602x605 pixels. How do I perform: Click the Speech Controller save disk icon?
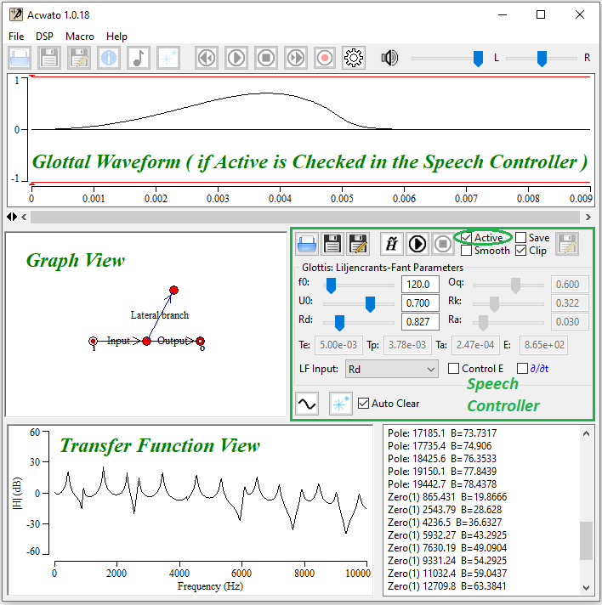click(x=332, y=244)
